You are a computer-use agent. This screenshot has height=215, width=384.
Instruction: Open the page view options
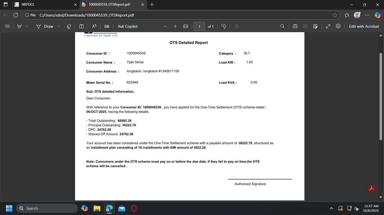[x=236, y=26]
